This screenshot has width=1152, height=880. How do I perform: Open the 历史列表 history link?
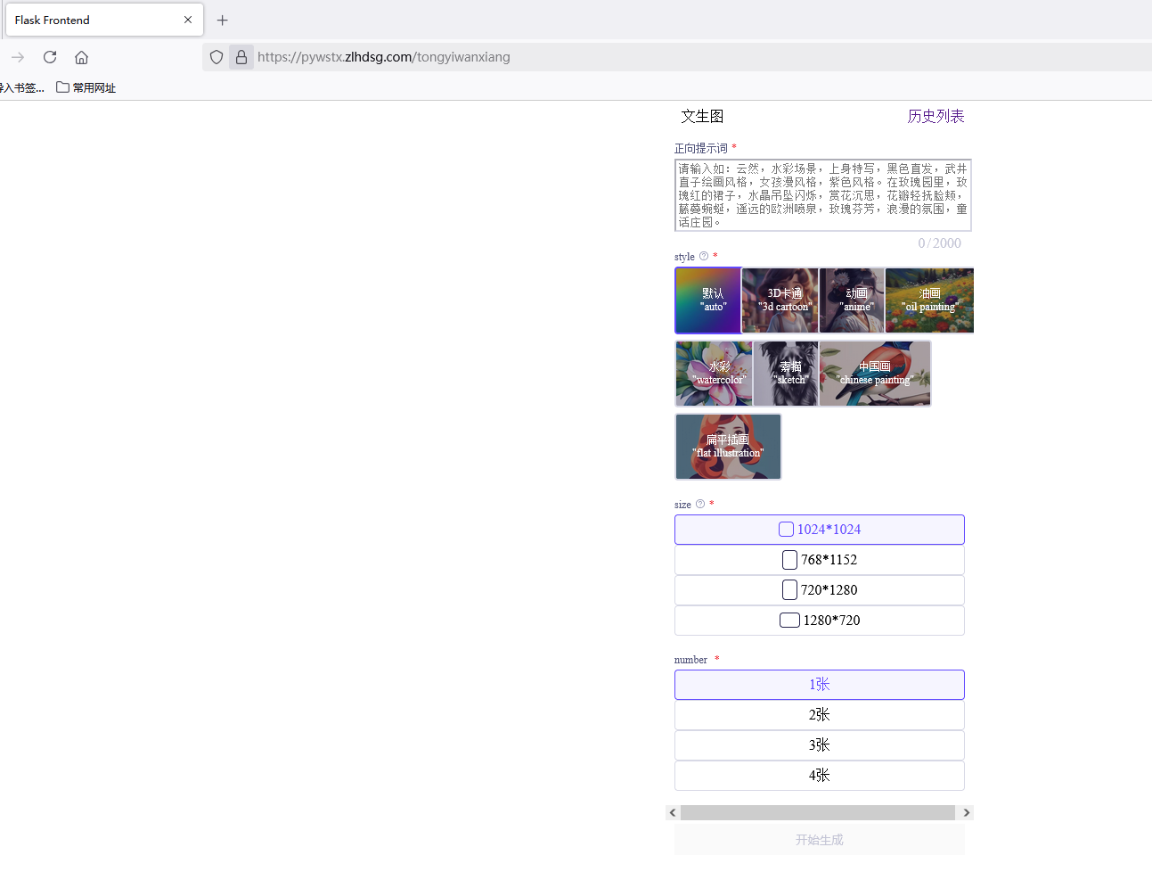point(935,116)
